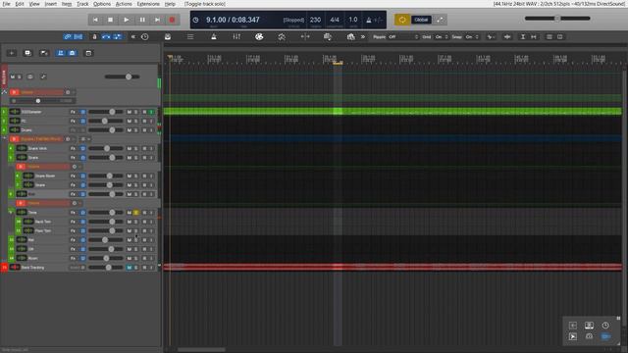Open FX chain of Drums track
Screen dimensions: 628x353
(x=73, y=130)
